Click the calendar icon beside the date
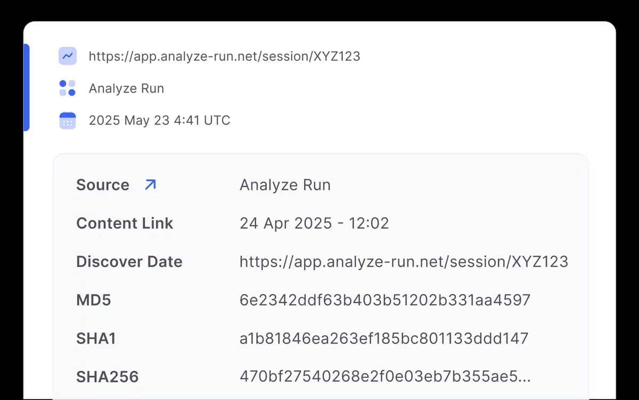Viewport: 639px width, 400px height. pyautogui.click(x=68, y=120)
